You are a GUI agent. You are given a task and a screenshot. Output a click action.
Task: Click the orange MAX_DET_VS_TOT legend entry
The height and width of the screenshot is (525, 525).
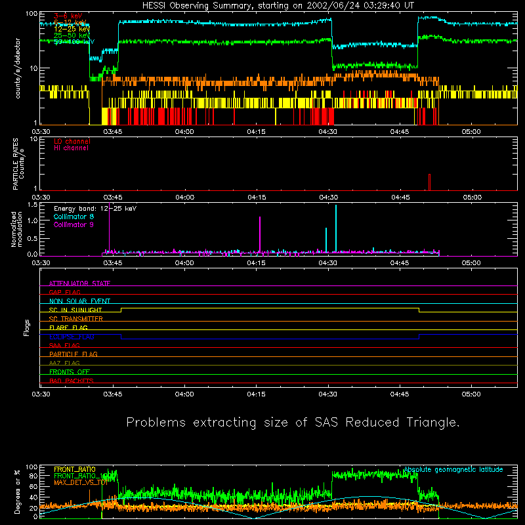point(81,482)
